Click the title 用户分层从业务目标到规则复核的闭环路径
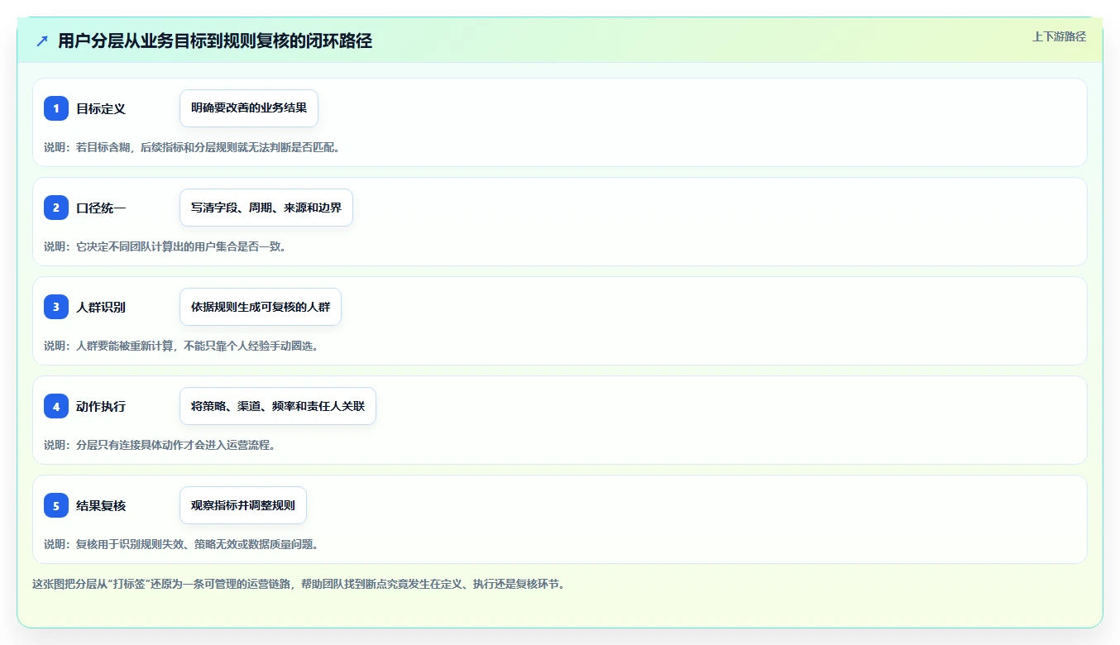 (215, 41)
